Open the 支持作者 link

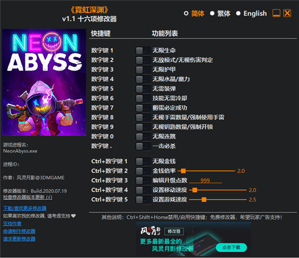12,224
